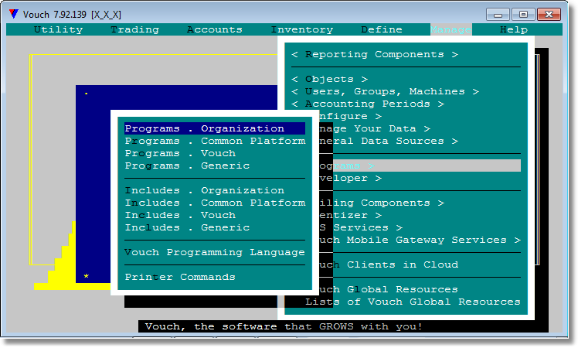Minimize the Vouch window

498,15
